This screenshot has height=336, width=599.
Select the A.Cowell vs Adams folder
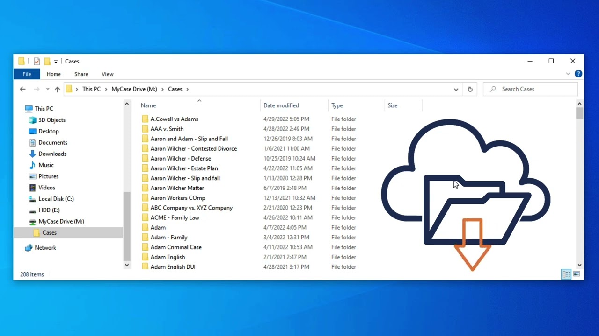click(x=174, y=119)
